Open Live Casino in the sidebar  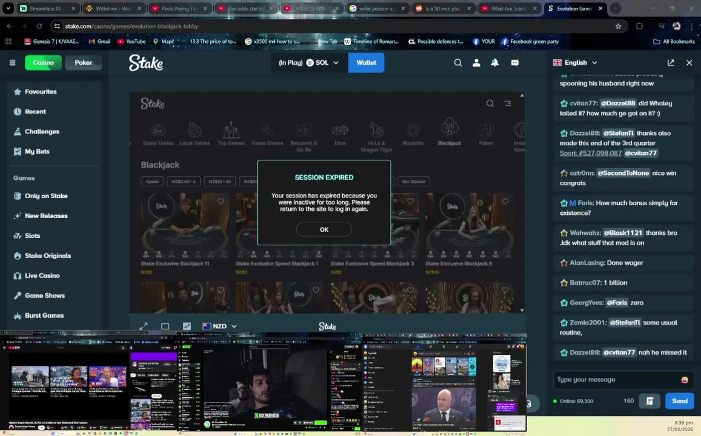(x=54, y=276)
